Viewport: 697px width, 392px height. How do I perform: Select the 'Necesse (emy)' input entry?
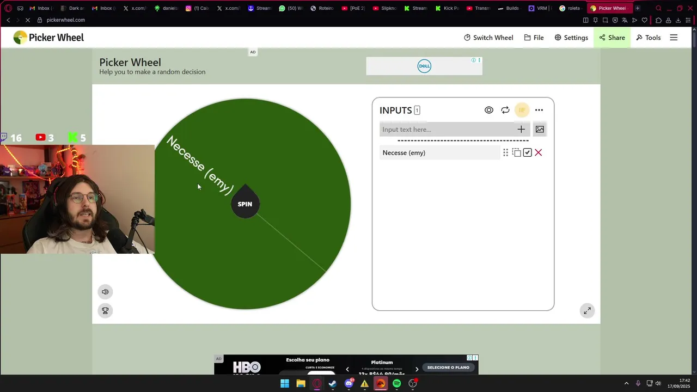click(x=439, y=152)
